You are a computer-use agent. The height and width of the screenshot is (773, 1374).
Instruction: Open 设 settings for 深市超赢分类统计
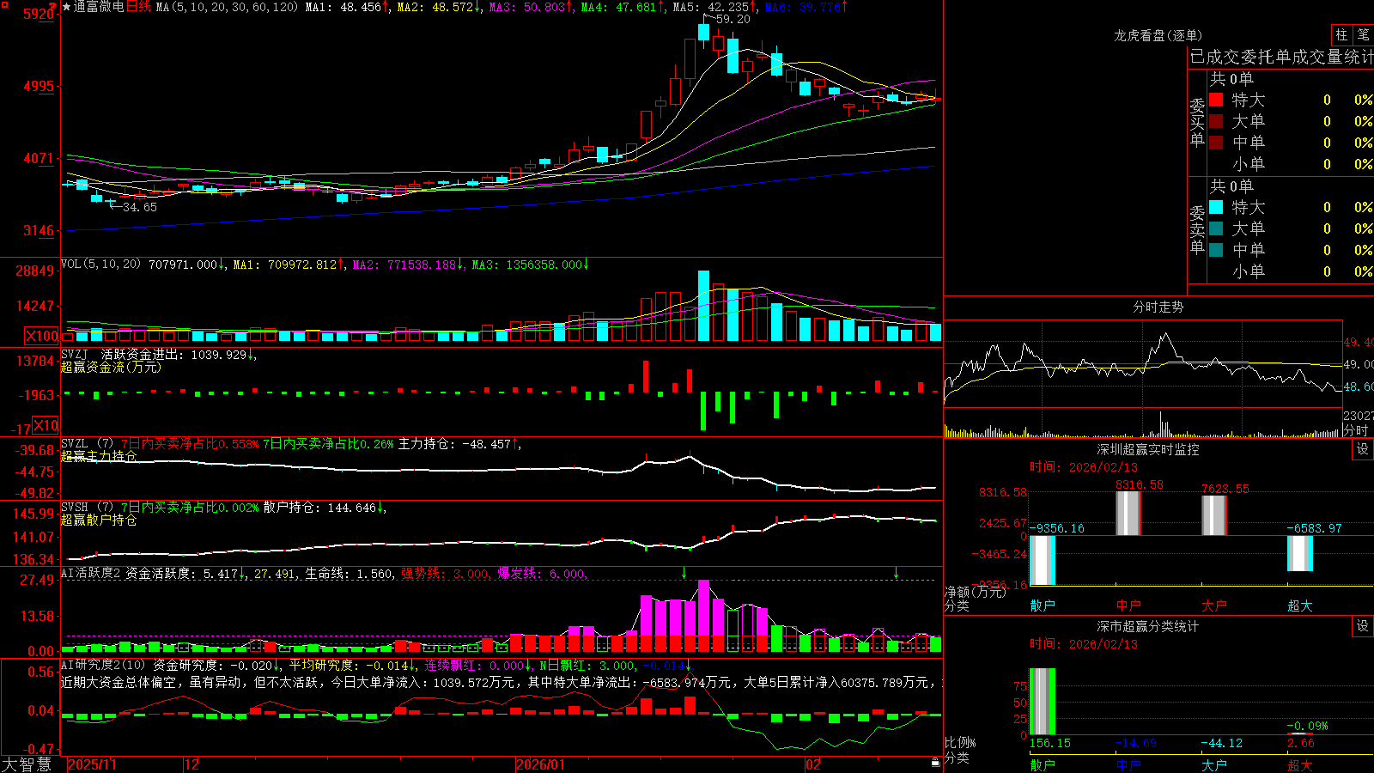1363,626
